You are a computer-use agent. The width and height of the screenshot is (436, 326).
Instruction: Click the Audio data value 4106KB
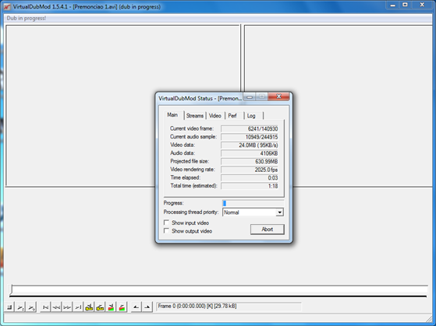point(250,153)
